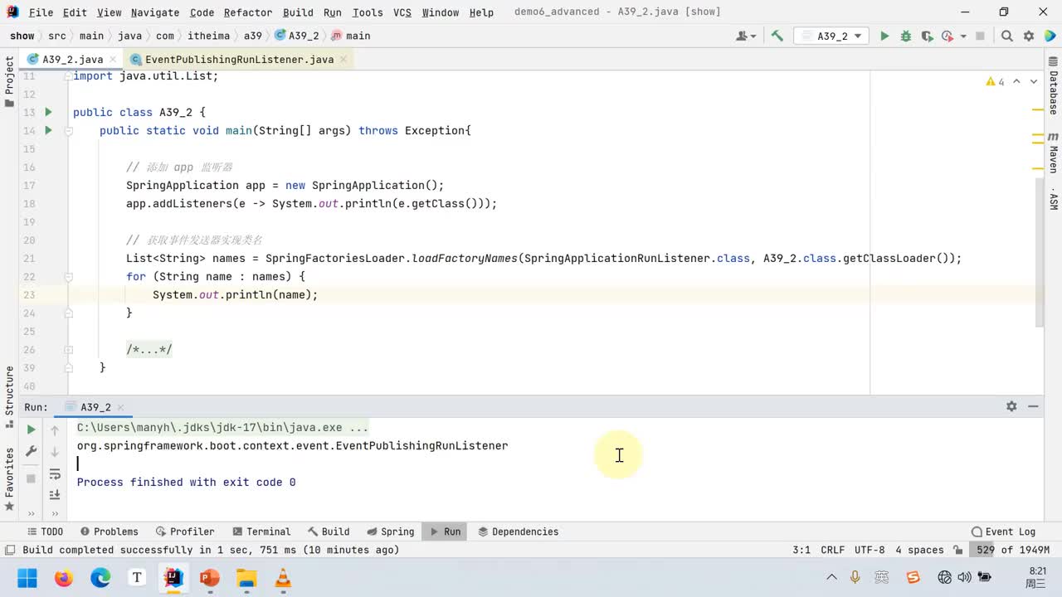This screenshot has height=597, width=1062.
Task: Select the A39_2.java editor tab
Action: pyautogui.click(x=73, y=59)
